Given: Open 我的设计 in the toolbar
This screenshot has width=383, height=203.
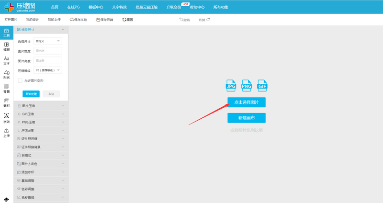Looking at the screenshot, I should (33, 20).
